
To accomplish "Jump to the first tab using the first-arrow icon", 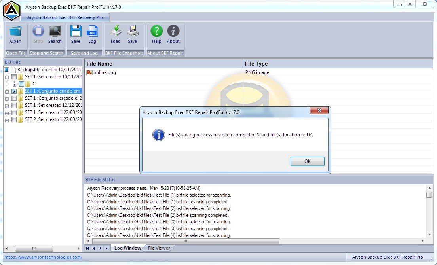I will pyautogui.click(x=87, y=248).
